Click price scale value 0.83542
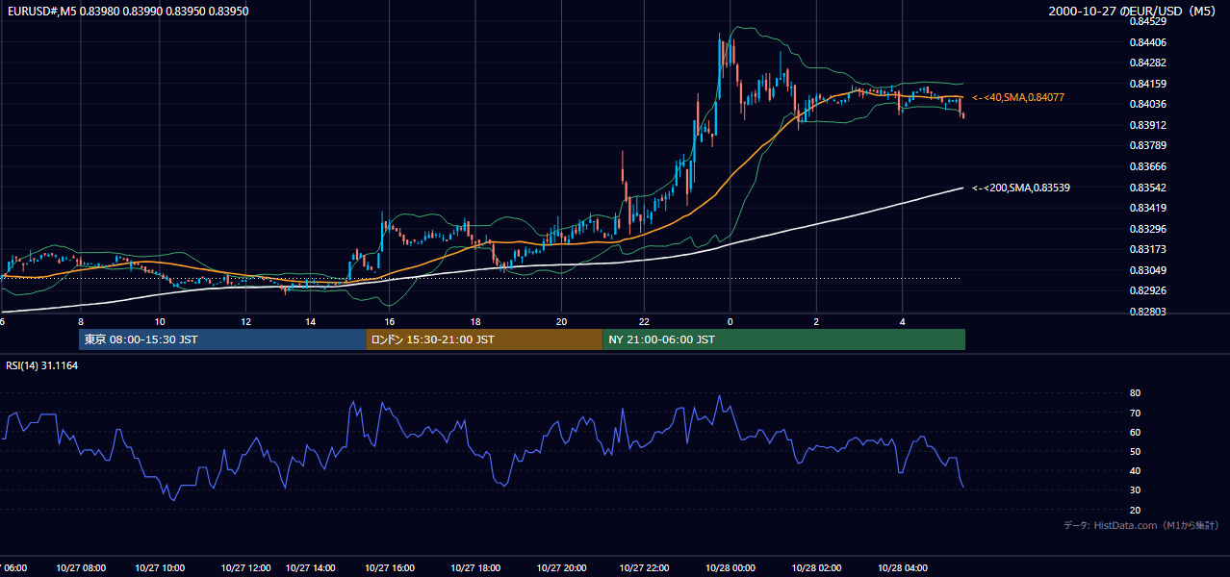The height and width of the screenshot is (577, 1230). coord(1147,188)
